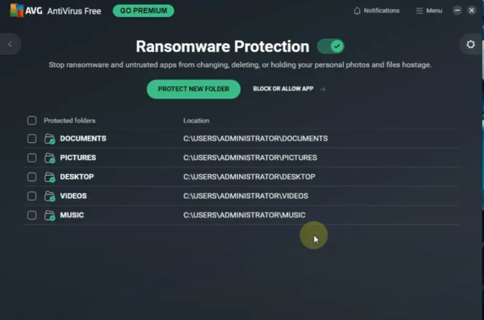484x320 pixels.
Task: Disable the Ransomware Protection toggle
Action: point(331,47)
